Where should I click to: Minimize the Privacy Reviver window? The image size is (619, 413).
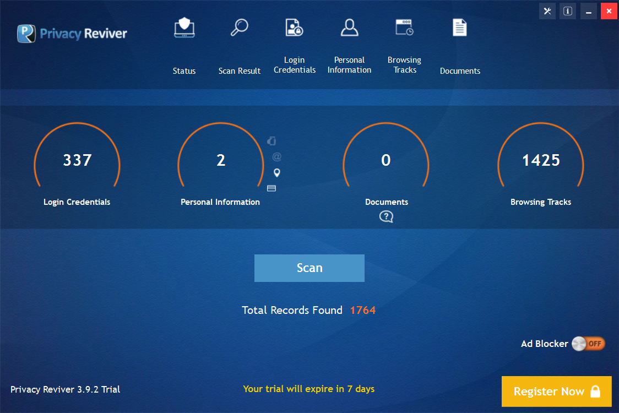coord(588,11)
